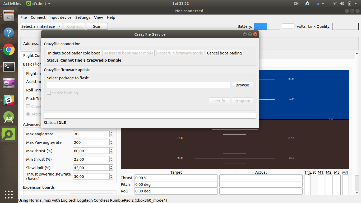Image resolution: width=361 pixels, height=203 pixels.
Task: Toggle the Verify flashing checkbox
Action: point(49,93)
